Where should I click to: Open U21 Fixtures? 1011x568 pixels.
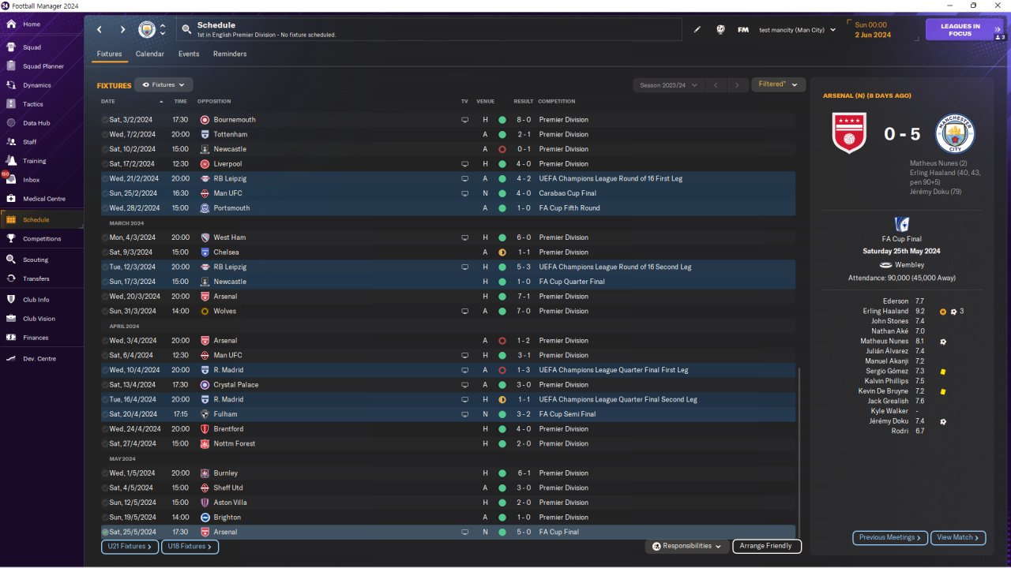tap(130, 546)
